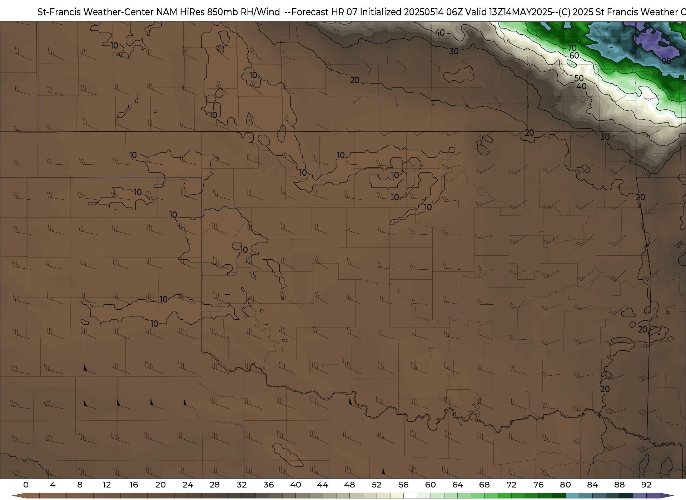Click 'Forecast HR 07' in the header
The image size is (686, 500).
point(324,12)
